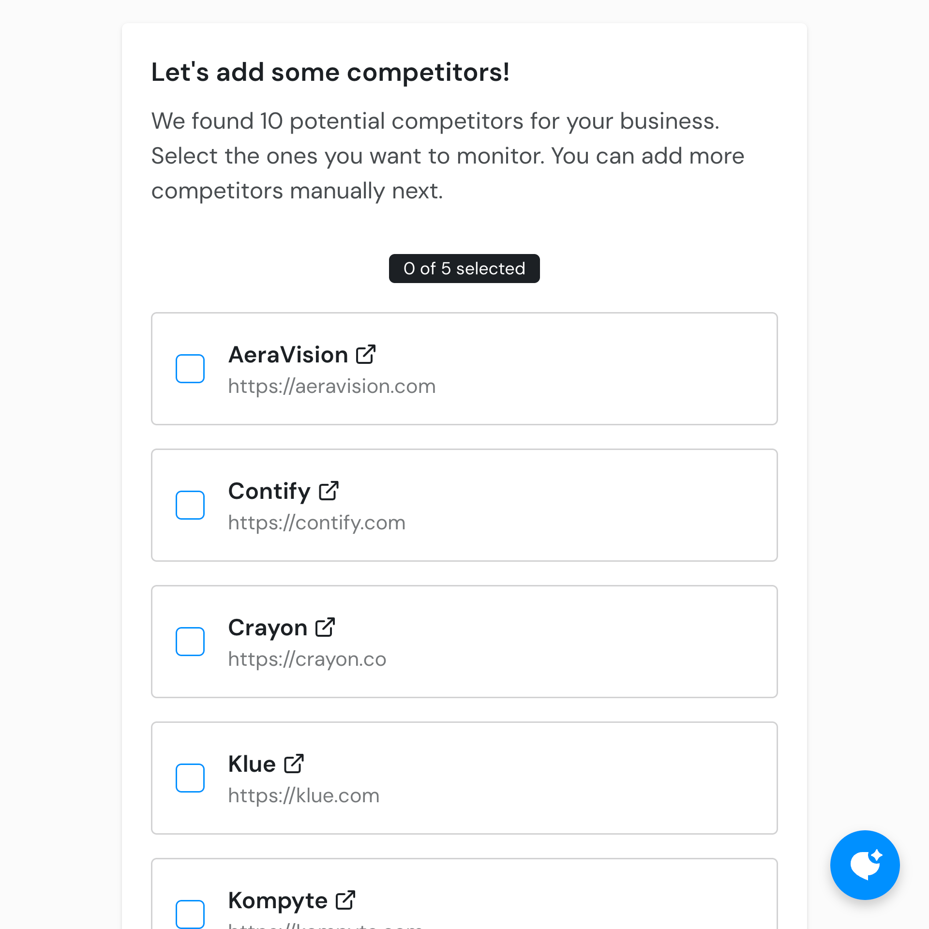Click the '0 of 5 selected' counter badge
Image resolution: width=929 pixels, height=929 pixels.
(464, 269)
